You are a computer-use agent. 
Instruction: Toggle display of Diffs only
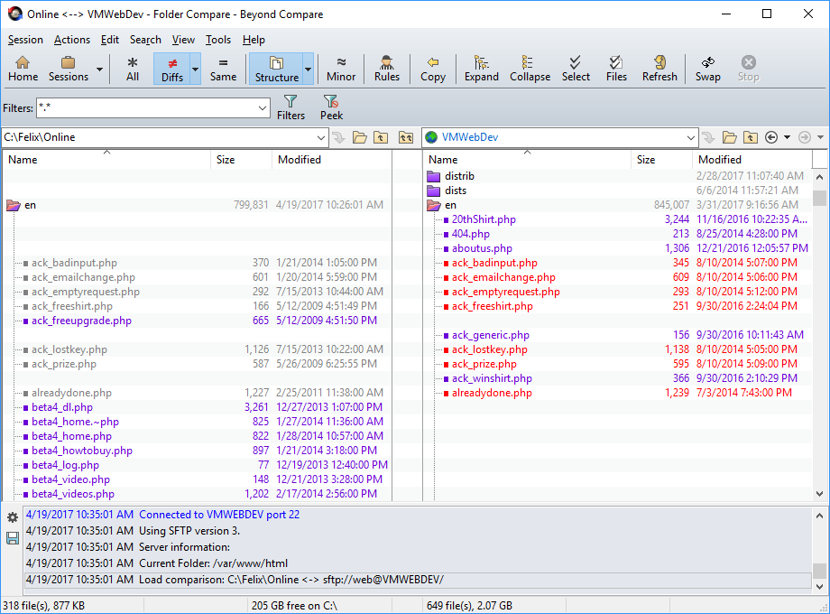pyautogui.click(x=171, y=68)
